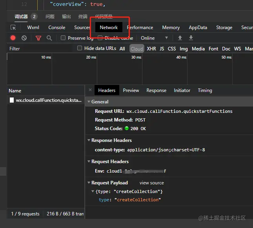Open the Headers detail tab

(x=107, y=90)
